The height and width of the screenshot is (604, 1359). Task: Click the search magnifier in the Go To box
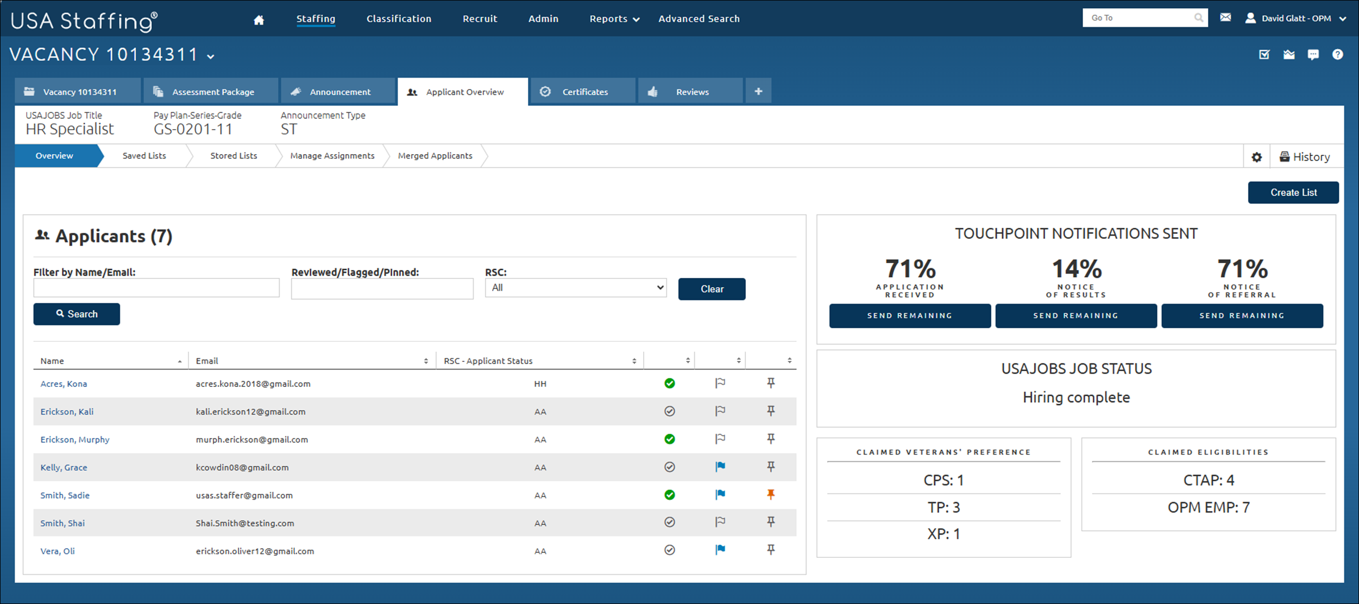[x=1199, y=17]
